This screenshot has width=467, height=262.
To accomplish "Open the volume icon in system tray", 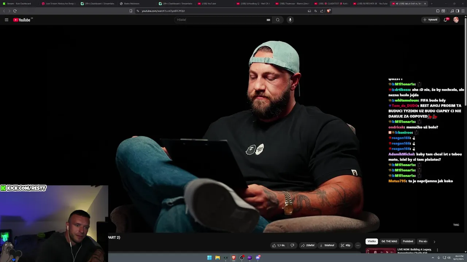I will coord(448,258).
